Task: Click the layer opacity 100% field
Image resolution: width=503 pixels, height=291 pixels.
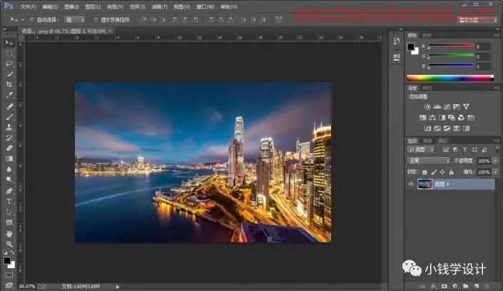Action: [484, 160]
